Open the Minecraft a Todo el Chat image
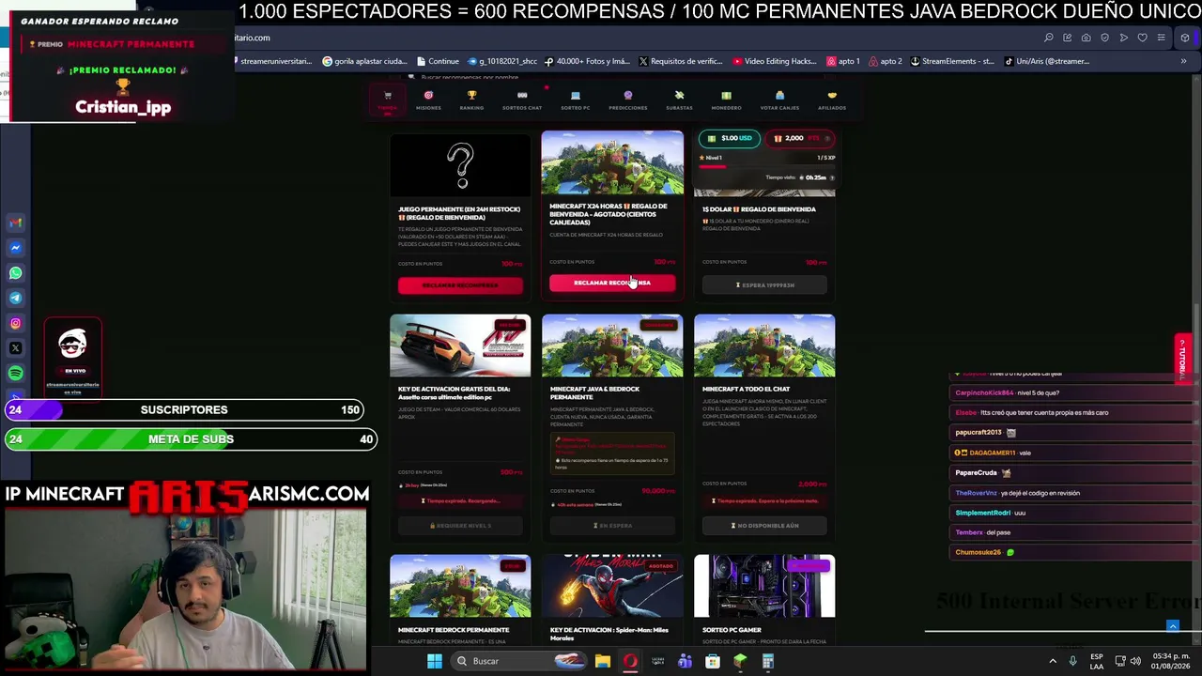 click(764, 346)
